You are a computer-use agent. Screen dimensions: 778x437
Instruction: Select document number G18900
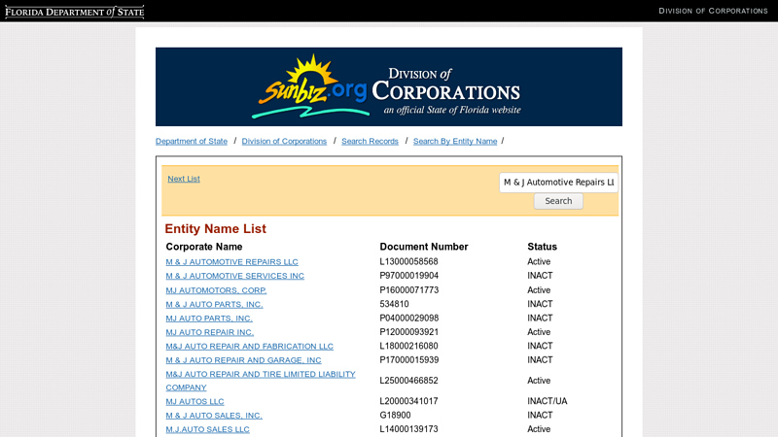click(396, 415)
